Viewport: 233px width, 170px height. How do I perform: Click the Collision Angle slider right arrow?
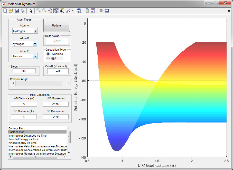pyautogui.click(x=68, y=83)
